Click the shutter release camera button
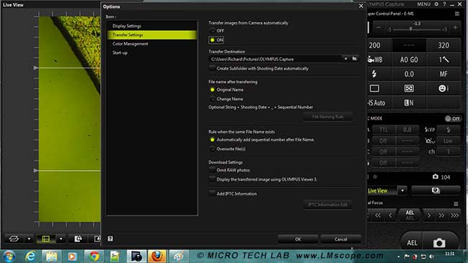This screenshot has width=468, height=263. pyautogui.click(x=439, y=243)
